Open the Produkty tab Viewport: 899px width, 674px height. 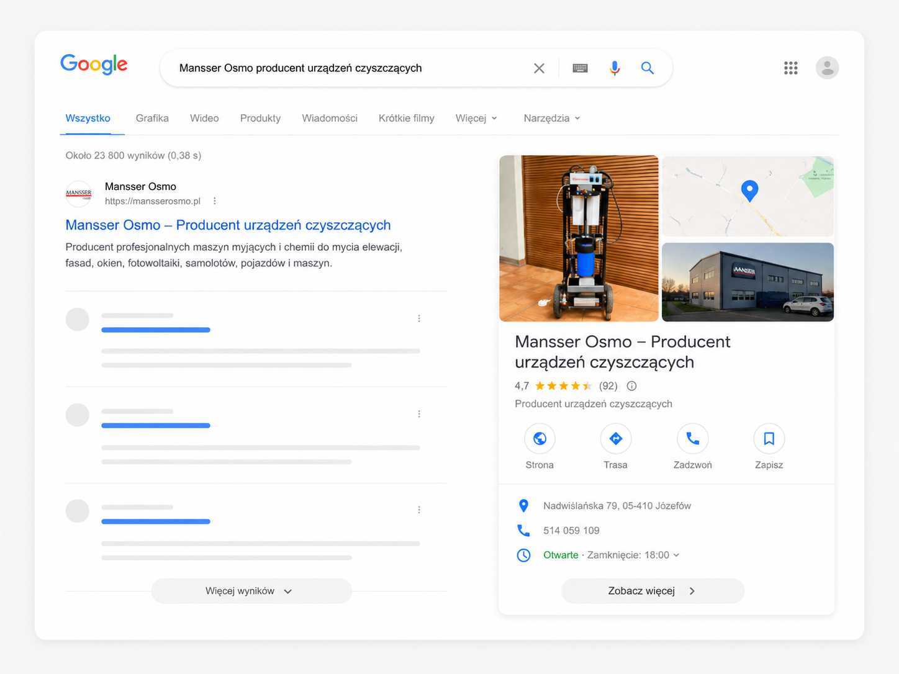(x=260, y=118)
